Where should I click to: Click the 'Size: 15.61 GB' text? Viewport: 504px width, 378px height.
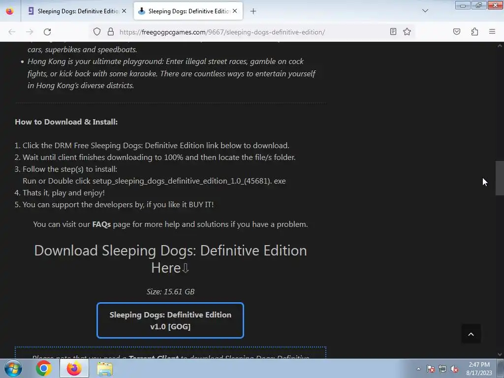(x=170, y=291)
